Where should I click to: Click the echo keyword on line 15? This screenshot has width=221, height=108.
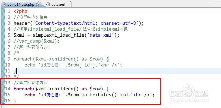tap(30, 95)
